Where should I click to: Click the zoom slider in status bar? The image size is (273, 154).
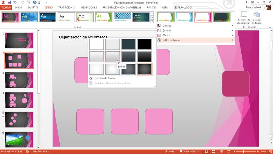pyautogui.click(x=244, y=151)
